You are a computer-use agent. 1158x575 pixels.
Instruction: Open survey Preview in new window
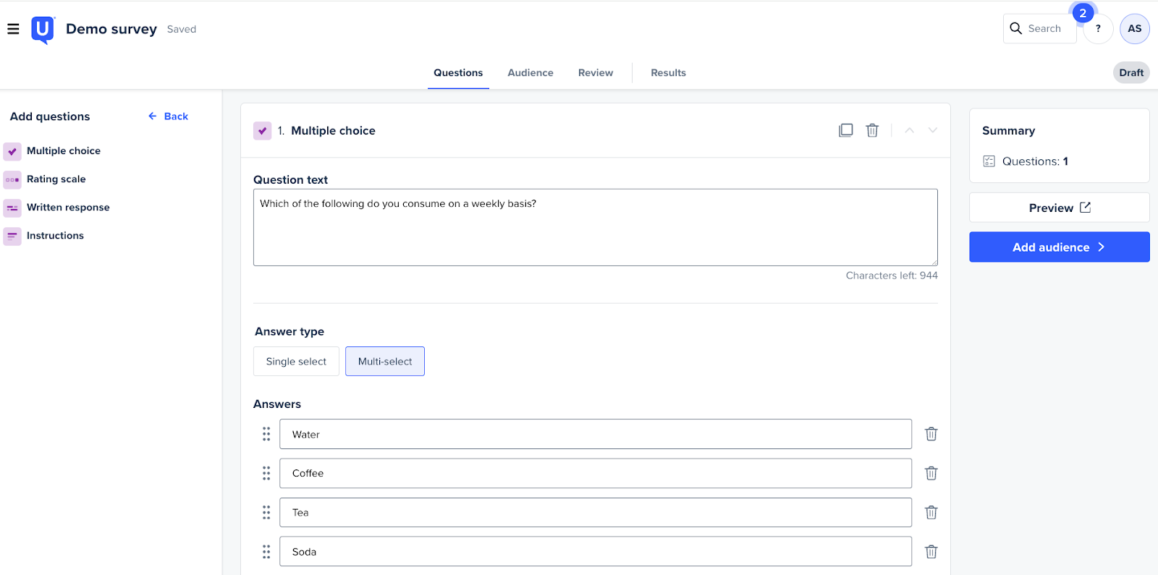click(1059, 208)
